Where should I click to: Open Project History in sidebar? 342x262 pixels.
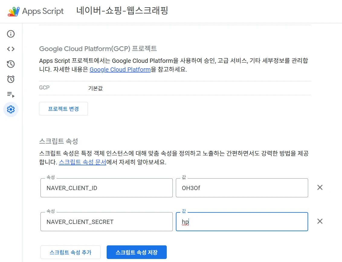[11, 64]
